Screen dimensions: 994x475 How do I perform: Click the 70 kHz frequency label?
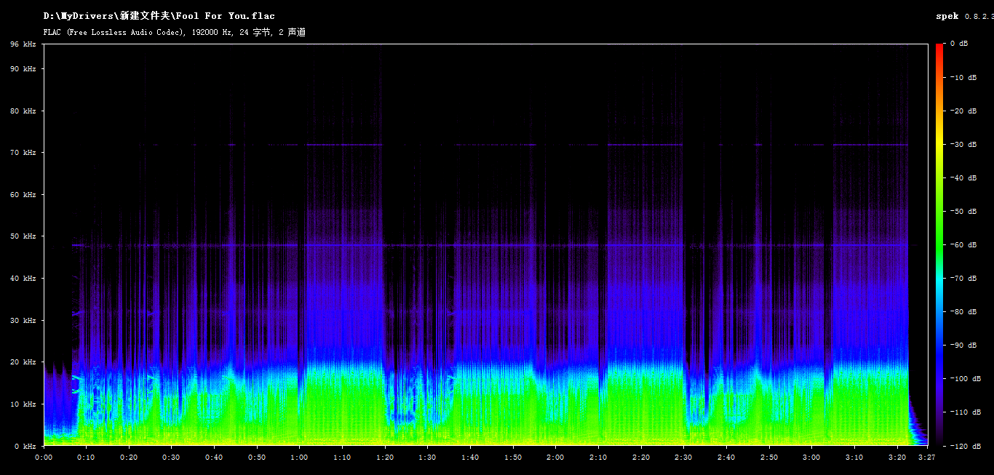coord(23,153)
